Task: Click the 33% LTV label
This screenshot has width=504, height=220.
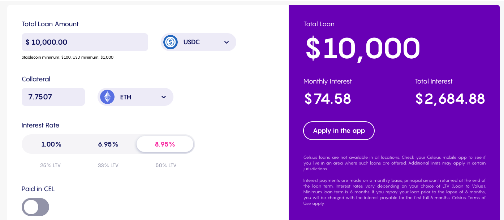Action: (x=108, y=165)
